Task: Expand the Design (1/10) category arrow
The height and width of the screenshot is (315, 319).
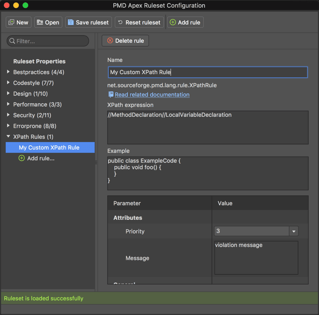Action: [8, 93]
